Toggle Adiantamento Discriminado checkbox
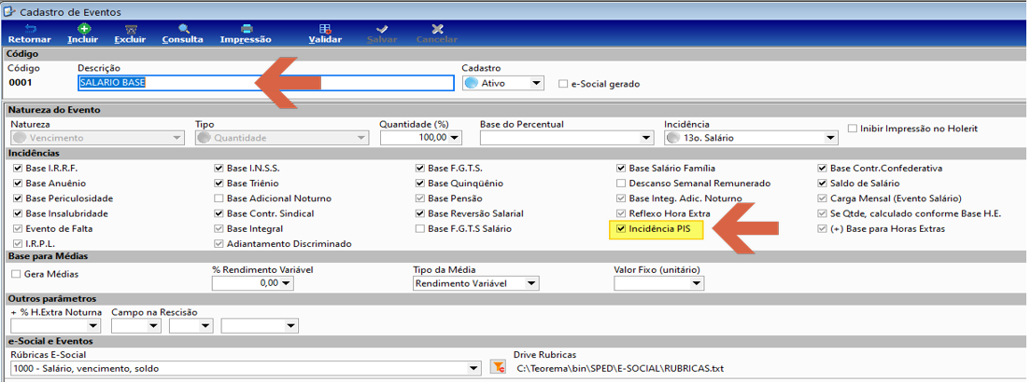Screen dimensions: 1031x382 [x=219, y=244]
